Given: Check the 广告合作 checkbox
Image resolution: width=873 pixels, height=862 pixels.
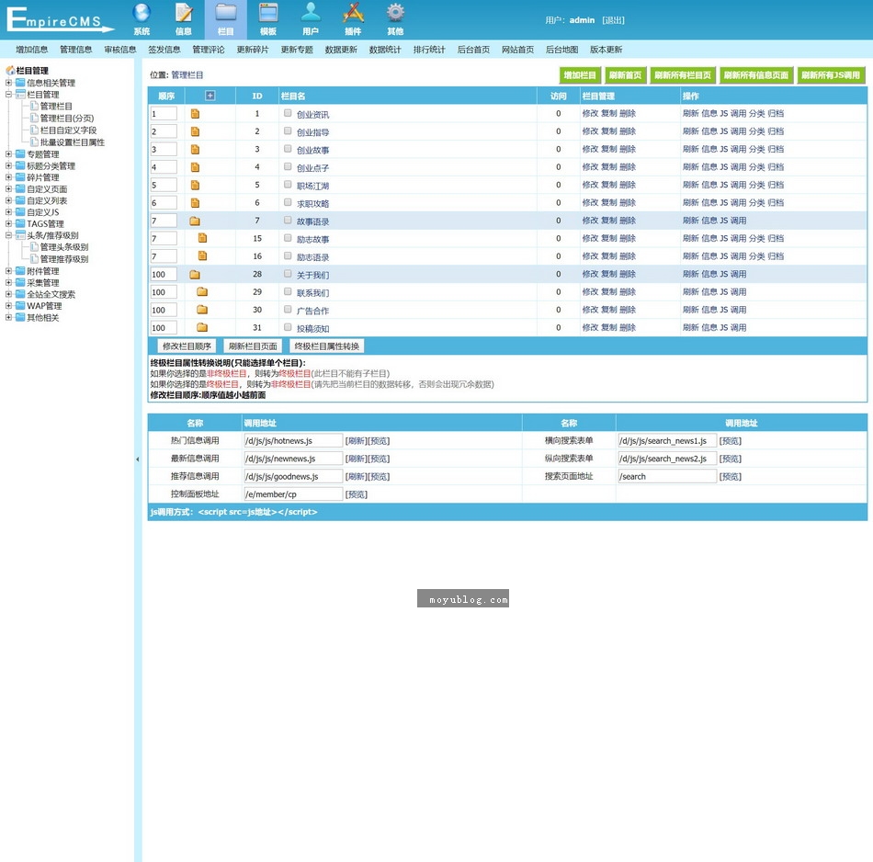Looking at the screenshot, I should coord(288,309).
